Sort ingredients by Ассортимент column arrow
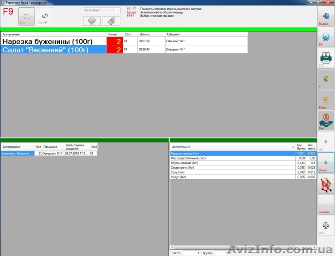Screen dimensions: 335x256 [293, 147]
